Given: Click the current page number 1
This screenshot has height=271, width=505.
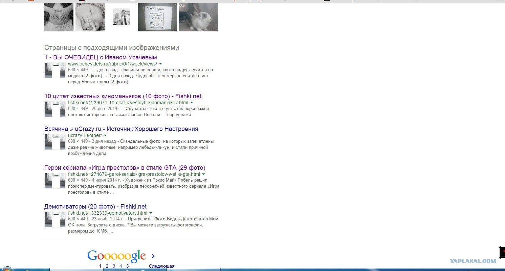Looking at the screenshot, I should 100,266.
